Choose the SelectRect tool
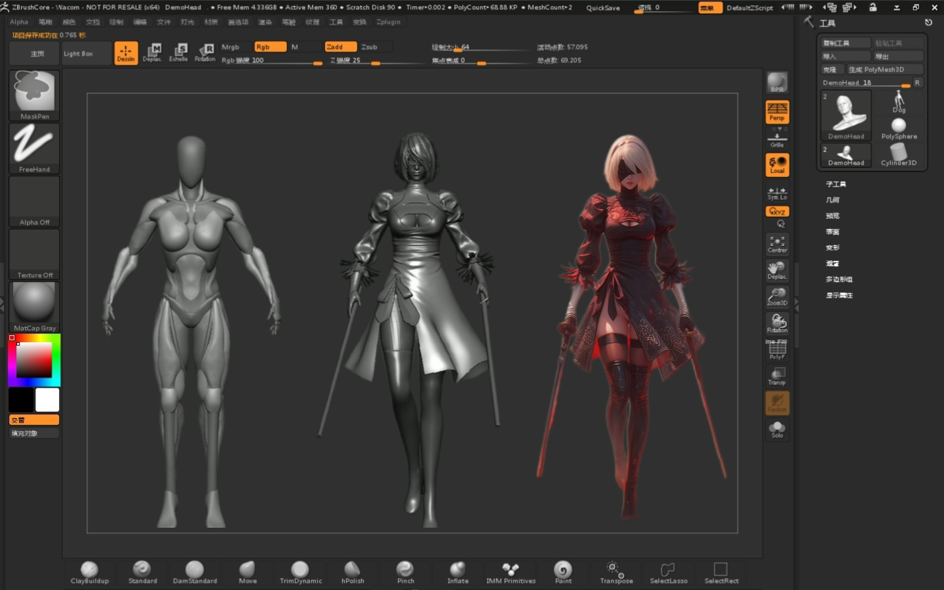This screenshot has height=590, width=944. pos(721,572)
